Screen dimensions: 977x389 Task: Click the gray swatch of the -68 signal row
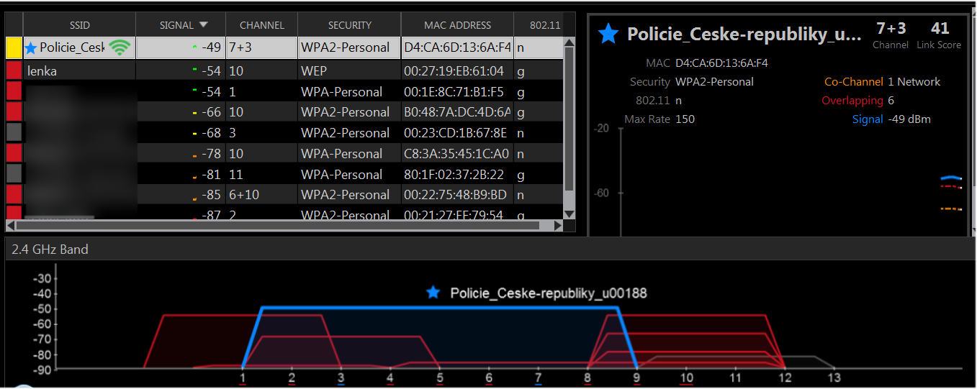(x=14, y=132)
